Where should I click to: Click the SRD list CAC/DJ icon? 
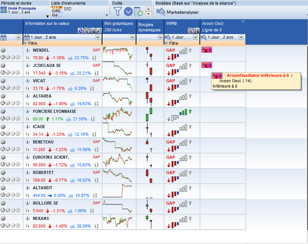point(56,11)
